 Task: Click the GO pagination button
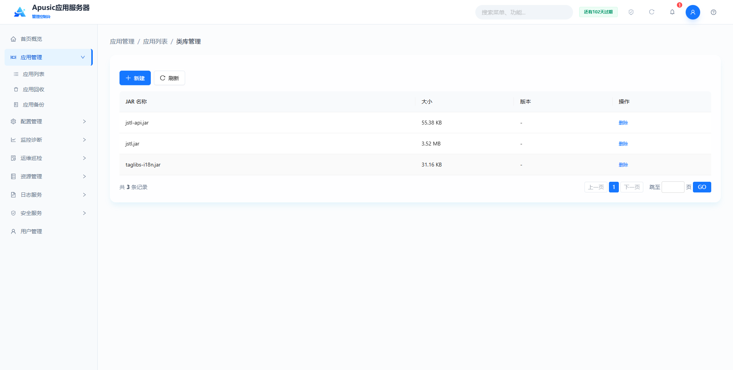coord(702,187)
